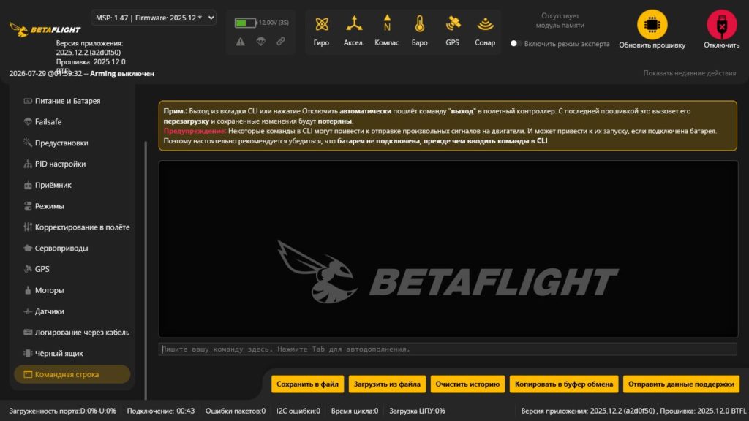Viewport: 749px width, 421px height.
Task: Click the Сонар sensor icon
Action: 485,24
